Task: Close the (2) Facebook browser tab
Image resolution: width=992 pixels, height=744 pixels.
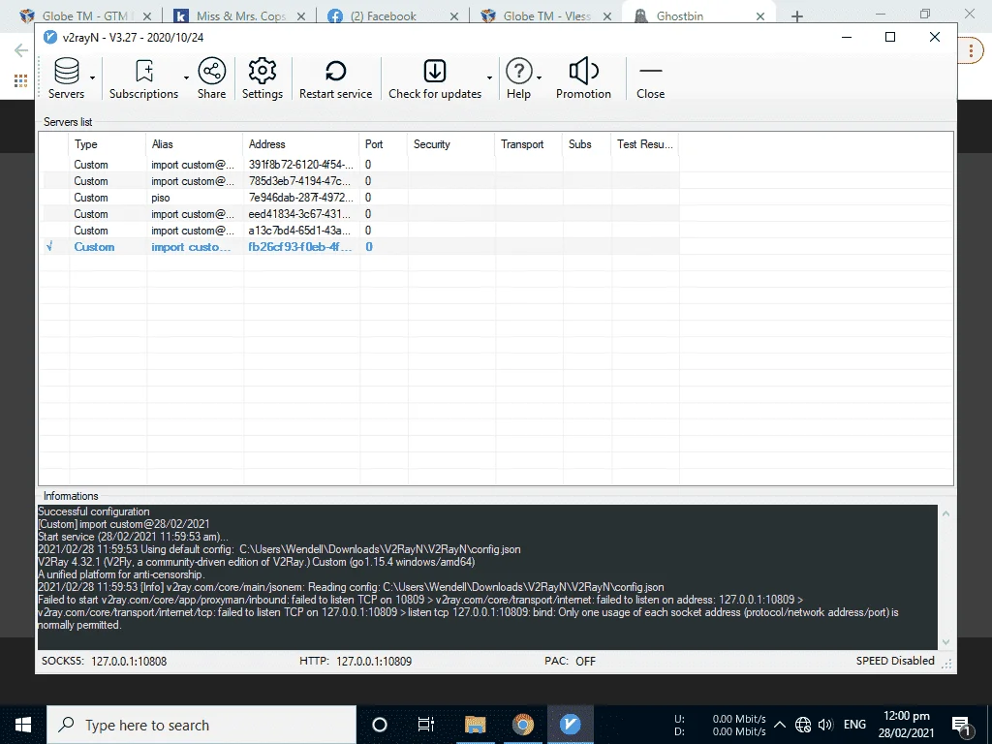Action: (454, 16)
